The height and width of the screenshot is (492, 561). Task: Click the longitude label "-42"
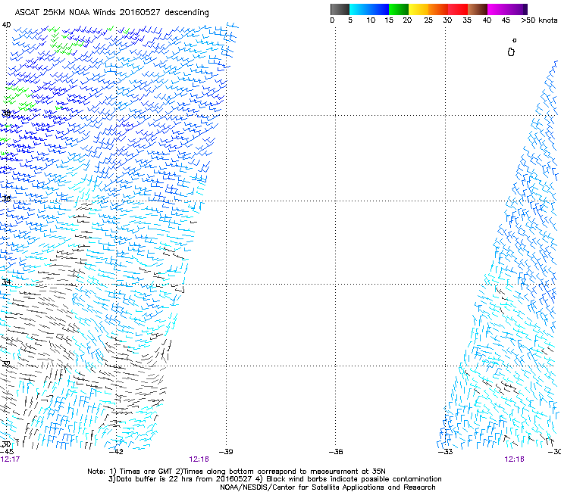pos(116,452)
